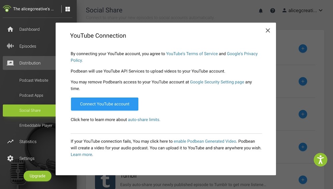
Task: Click the plus button in Tumblr row
Action: pyautogui.click(x=303, y=180)
